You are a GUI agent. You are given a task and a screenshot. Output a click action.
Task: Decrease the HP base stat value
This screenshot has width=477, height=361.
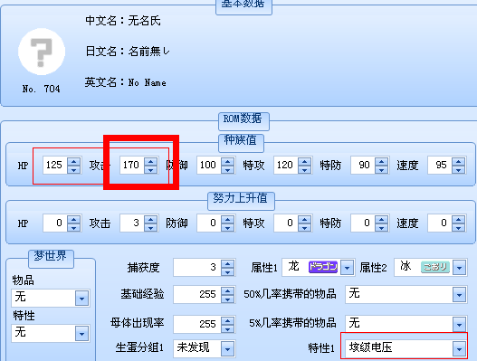coord(73,170)
